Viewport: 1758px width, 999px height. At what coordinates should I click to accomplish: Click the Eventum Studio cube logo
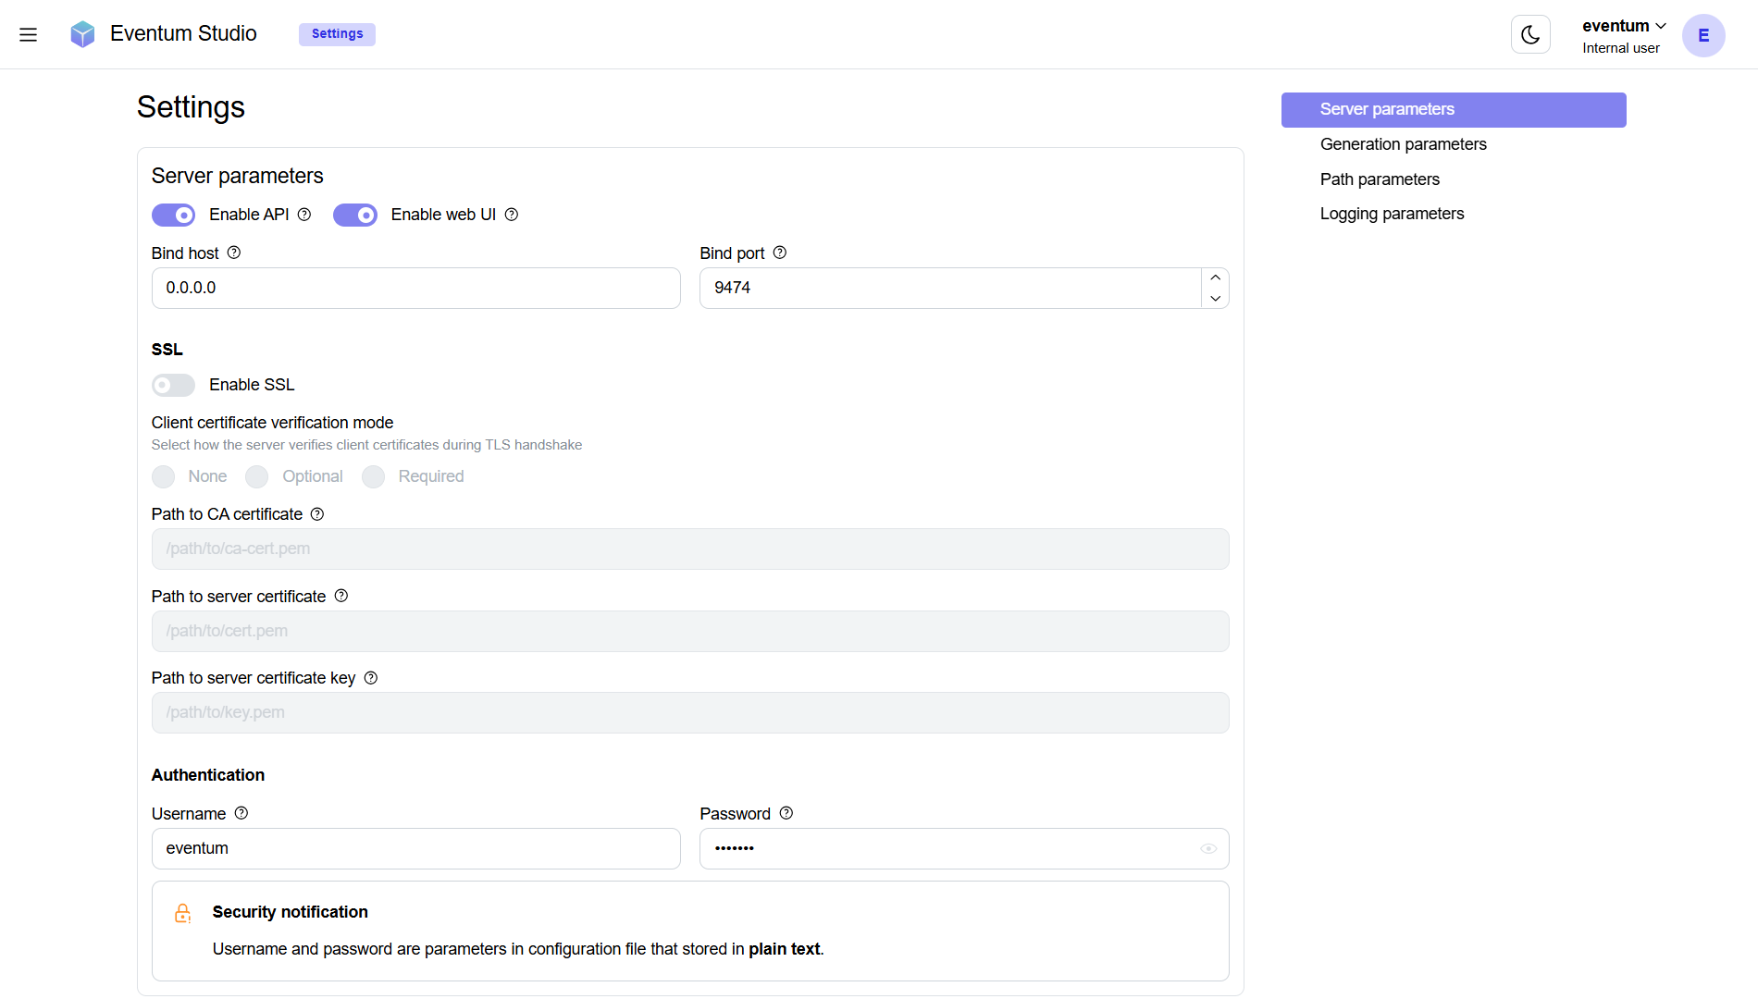point(82,34)
